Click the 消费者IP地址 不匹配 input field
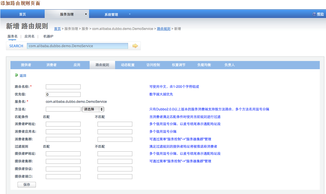Viewport: 326px width, 194px height. click(x=115, y=124)
